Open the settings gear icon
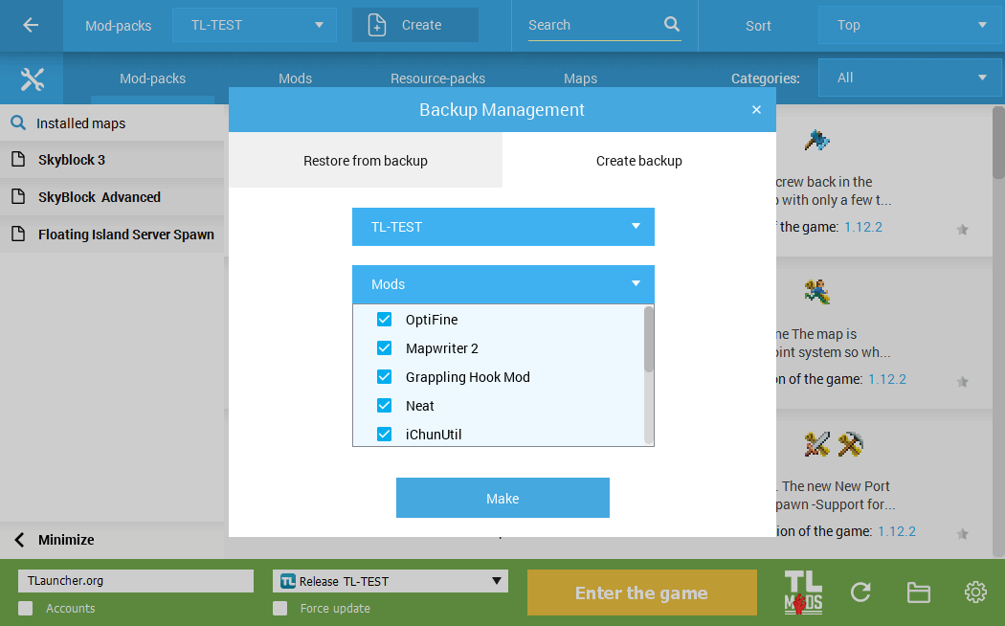The height and width of the screenshot is (626, 1005). coord(975,592)
